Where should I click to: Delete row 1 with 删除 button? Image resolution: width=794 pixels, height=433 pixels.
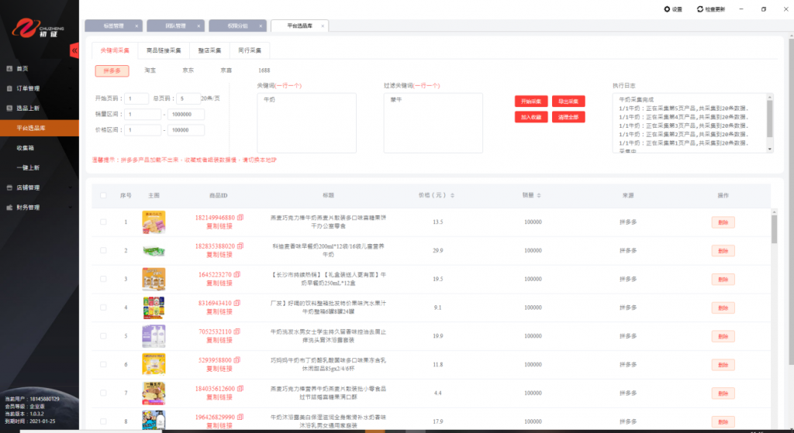[723, 222]
